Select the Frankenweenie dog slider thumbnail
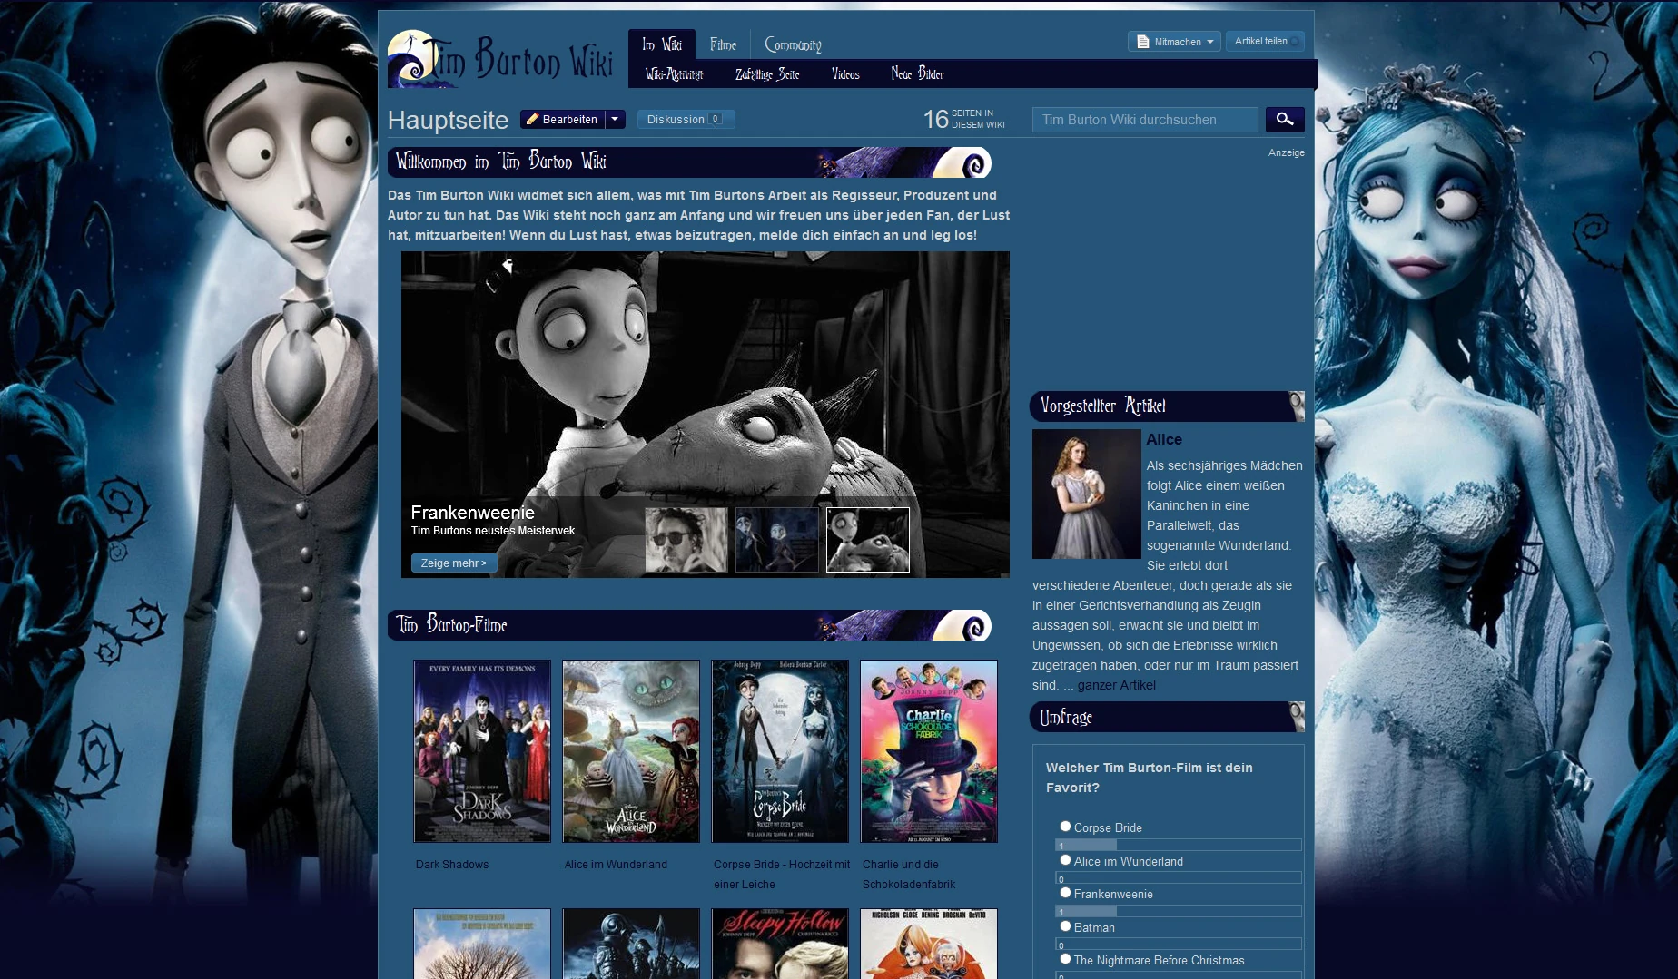The height and width of the screenshot is (979, 1678). point(868,540)
